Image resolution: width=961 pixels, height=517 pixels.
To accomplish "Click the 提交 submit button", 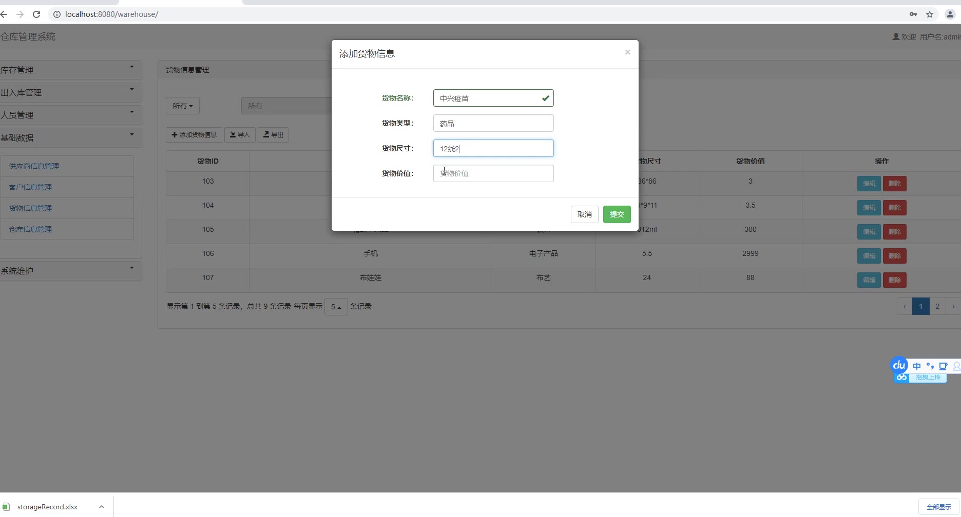I will (617, 214).
